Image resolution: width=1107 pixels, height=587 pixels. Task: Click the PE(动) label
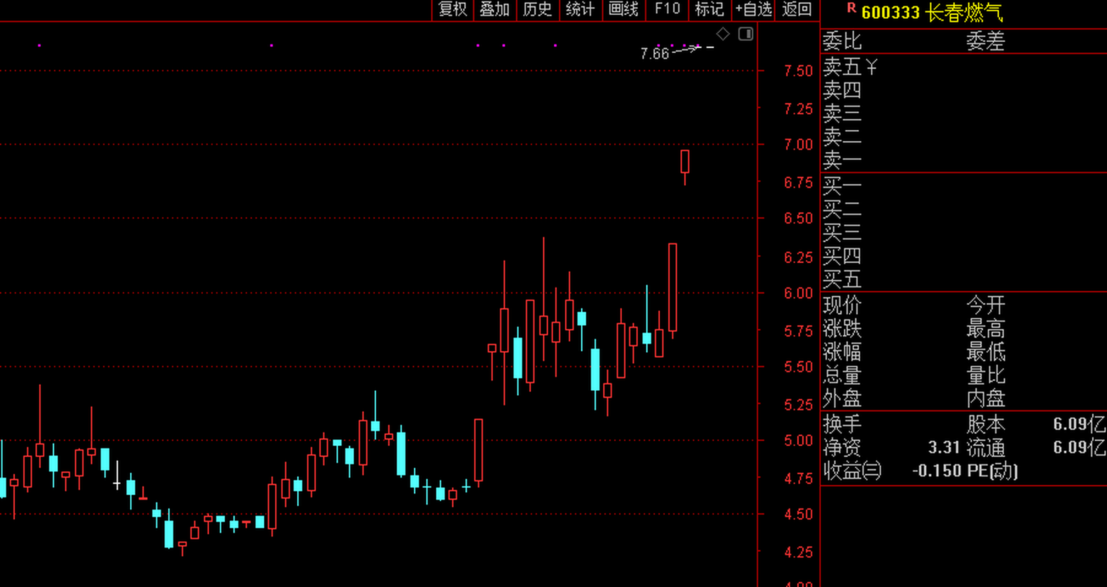tap(992, 471)
